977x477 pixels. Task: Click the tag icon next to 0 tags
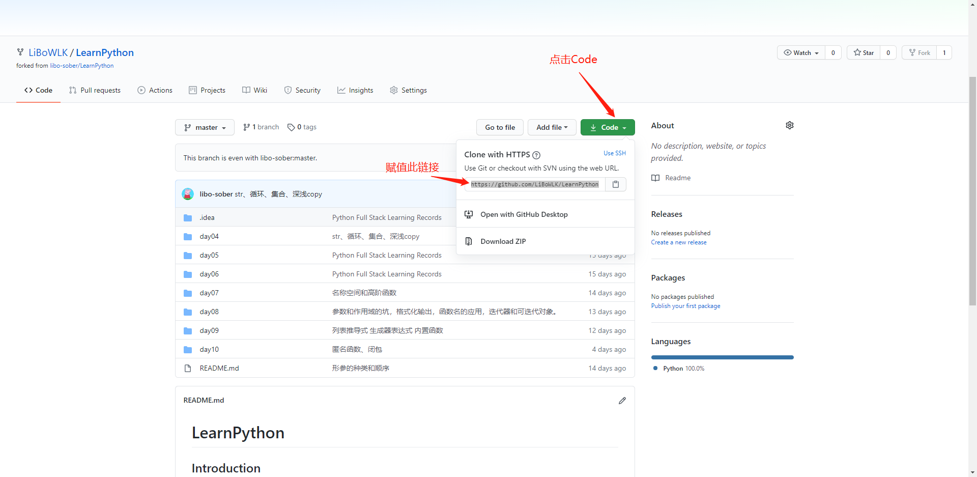[x=291, y=127]
